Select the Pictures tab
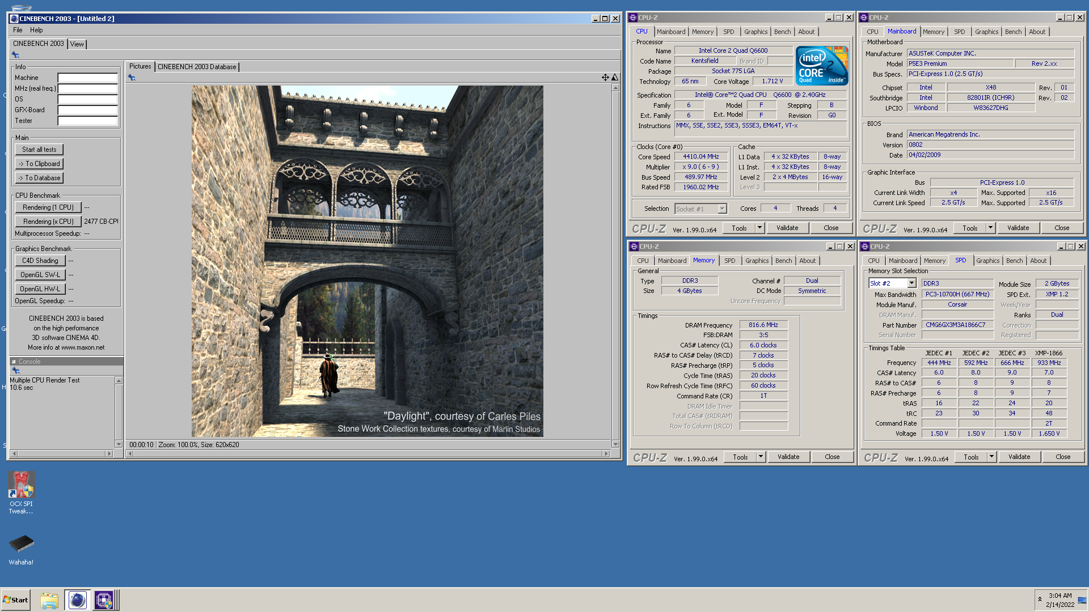This screenshot has width=1089, height=612. (x=140, y=66)
